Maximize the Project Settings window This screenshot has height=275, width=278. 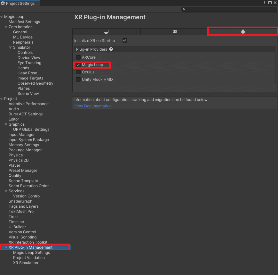[x=270, y=3]
